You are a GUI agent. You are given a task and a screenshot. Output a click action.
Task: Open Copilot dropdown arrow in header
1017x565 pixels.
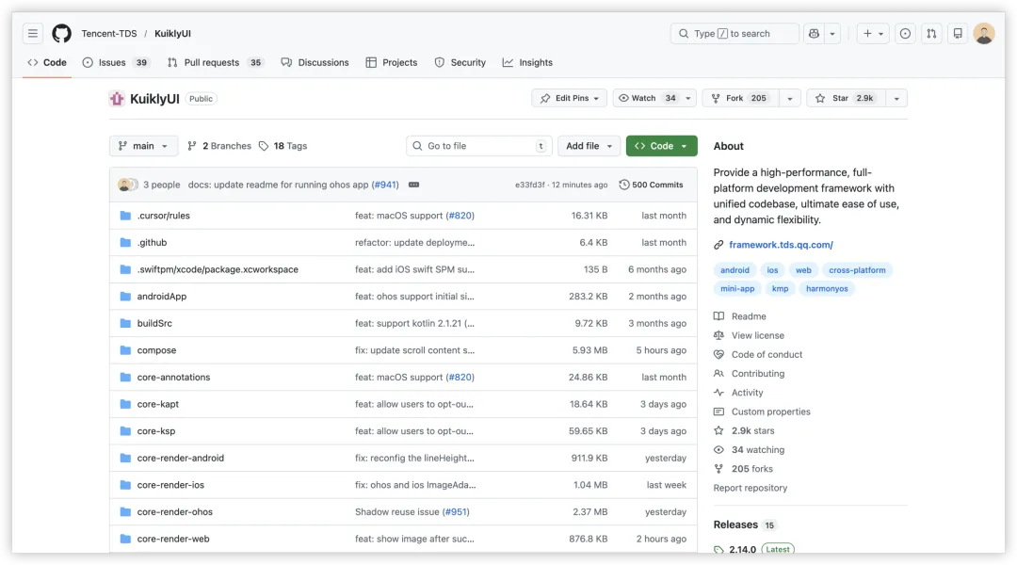[x=832, y=33]
